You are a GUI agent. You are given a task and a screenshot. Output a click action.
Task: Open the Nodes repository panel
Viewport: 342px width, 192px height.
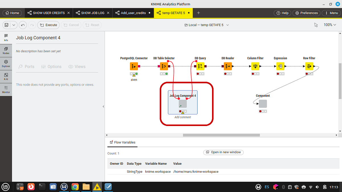coord(6,51)
